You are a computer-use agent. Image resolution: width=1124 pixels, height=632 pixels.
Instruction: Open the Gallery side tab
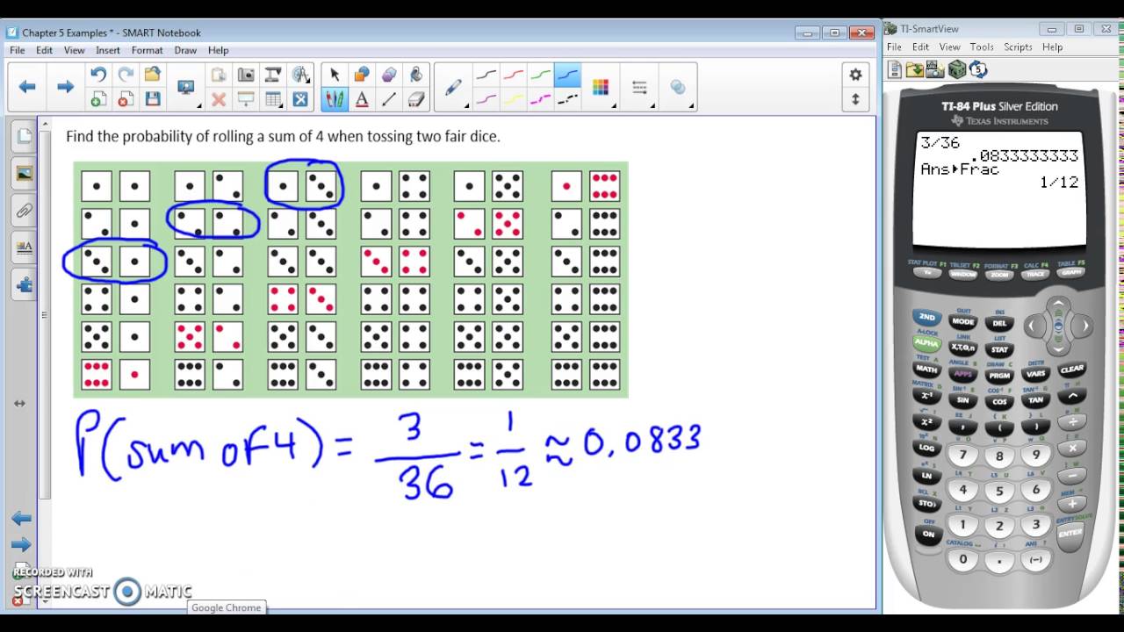point(24,174)
